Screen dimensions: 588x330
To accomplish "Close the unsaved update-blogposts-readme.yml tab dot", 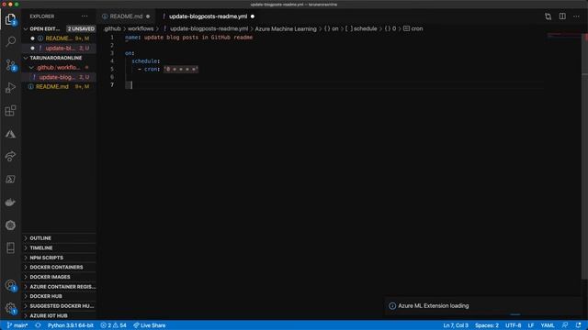I will tap(253, 16).
